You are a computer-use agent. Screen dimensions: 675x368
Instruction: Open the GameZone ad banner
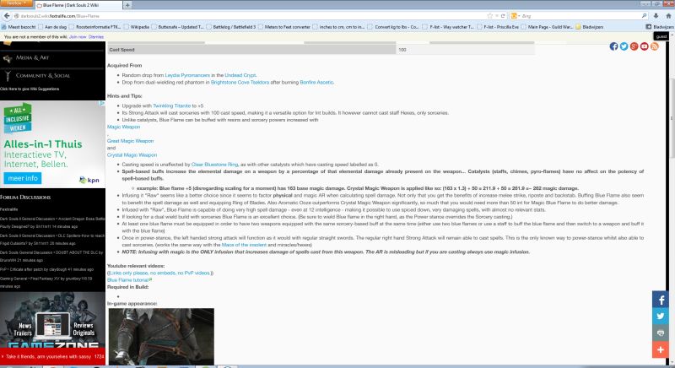pos(52,320)
